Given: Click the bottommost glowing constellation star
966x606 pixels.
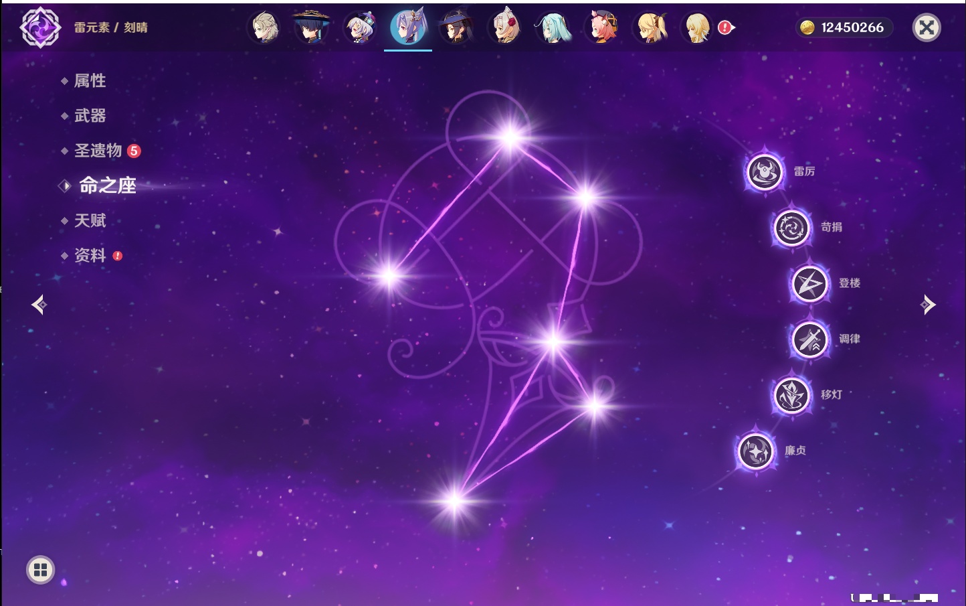Looking at the screenshot, I should tap(455, 500).
